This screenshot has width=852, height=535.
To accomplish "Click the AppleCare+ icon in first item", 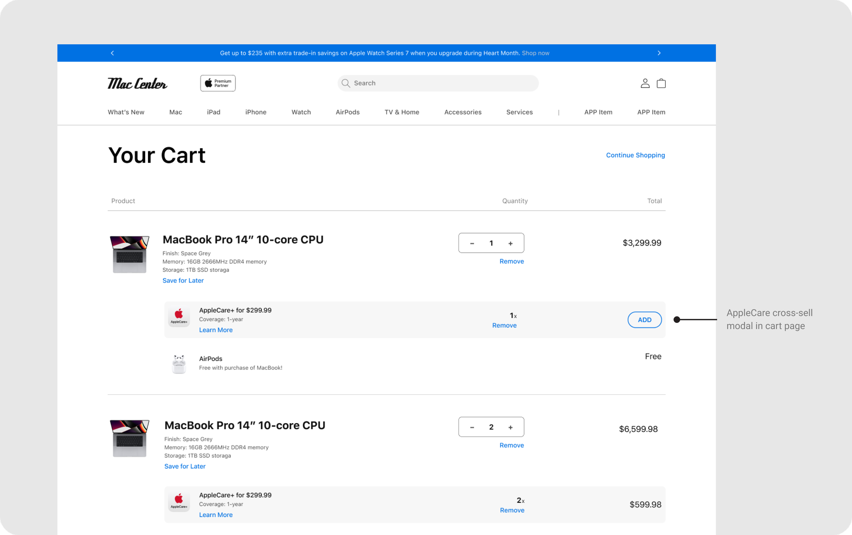I will pos(179,316).
